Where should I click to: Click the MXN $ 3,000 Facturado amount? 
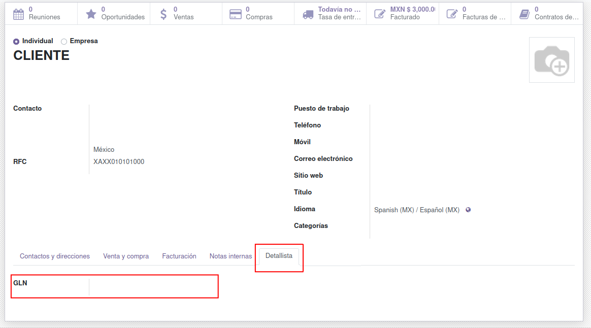coord(412,9)
